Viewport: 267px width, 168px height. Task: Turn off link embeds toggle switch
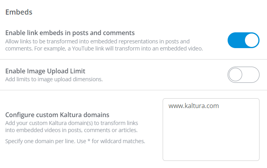click(x=243, y=40)
